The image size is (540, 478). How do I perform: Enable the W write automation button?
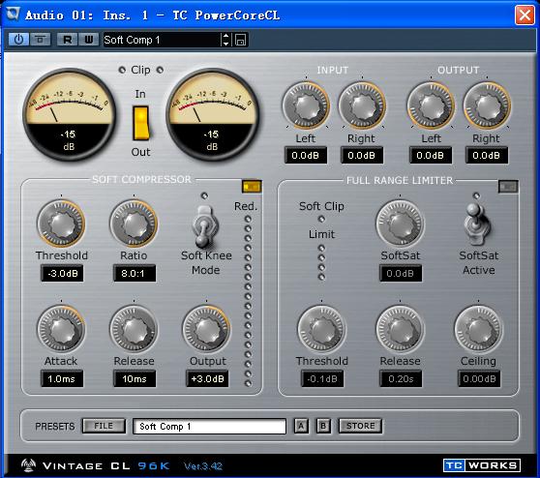click(x=89, y=40)
